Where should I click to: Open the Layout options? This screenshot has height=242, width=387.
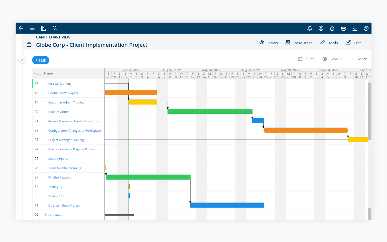point(332,59)
